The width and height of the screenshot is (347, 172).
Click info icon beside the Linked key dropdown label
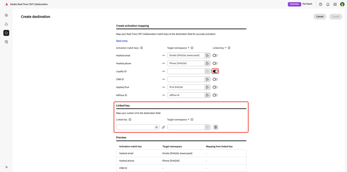130,120
